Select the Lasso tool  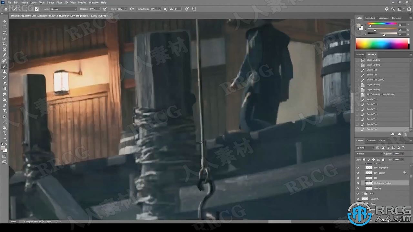4,33
